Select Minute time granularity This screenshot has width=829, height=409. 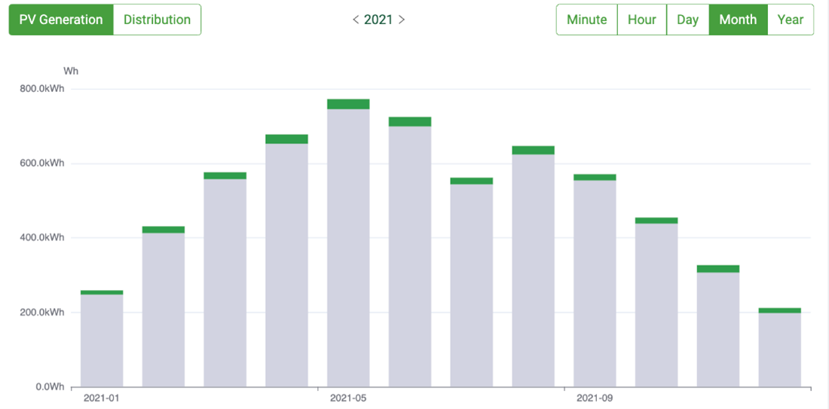(586, 20)
